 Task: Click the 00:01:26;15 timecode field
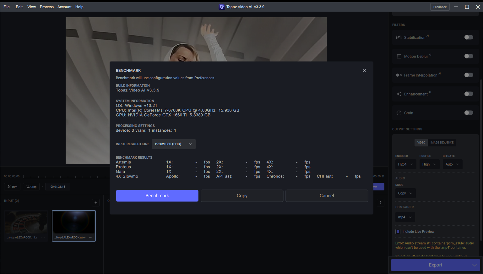pos(58,187)
